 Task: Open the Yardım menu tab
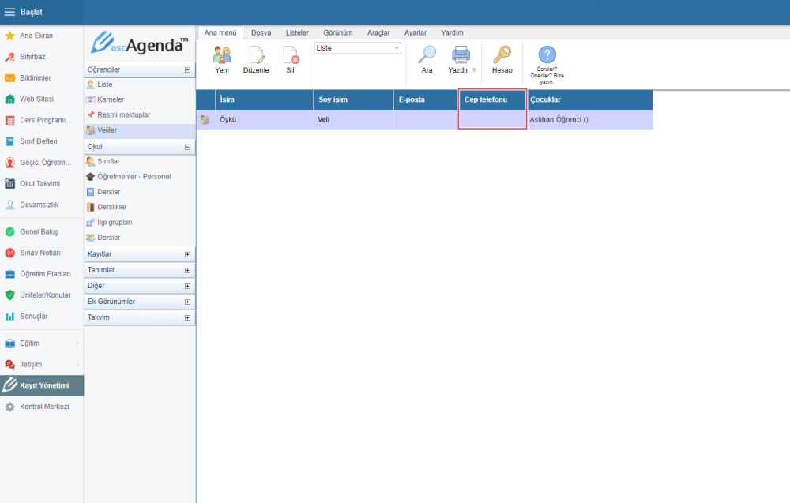(x=452, y=32)
